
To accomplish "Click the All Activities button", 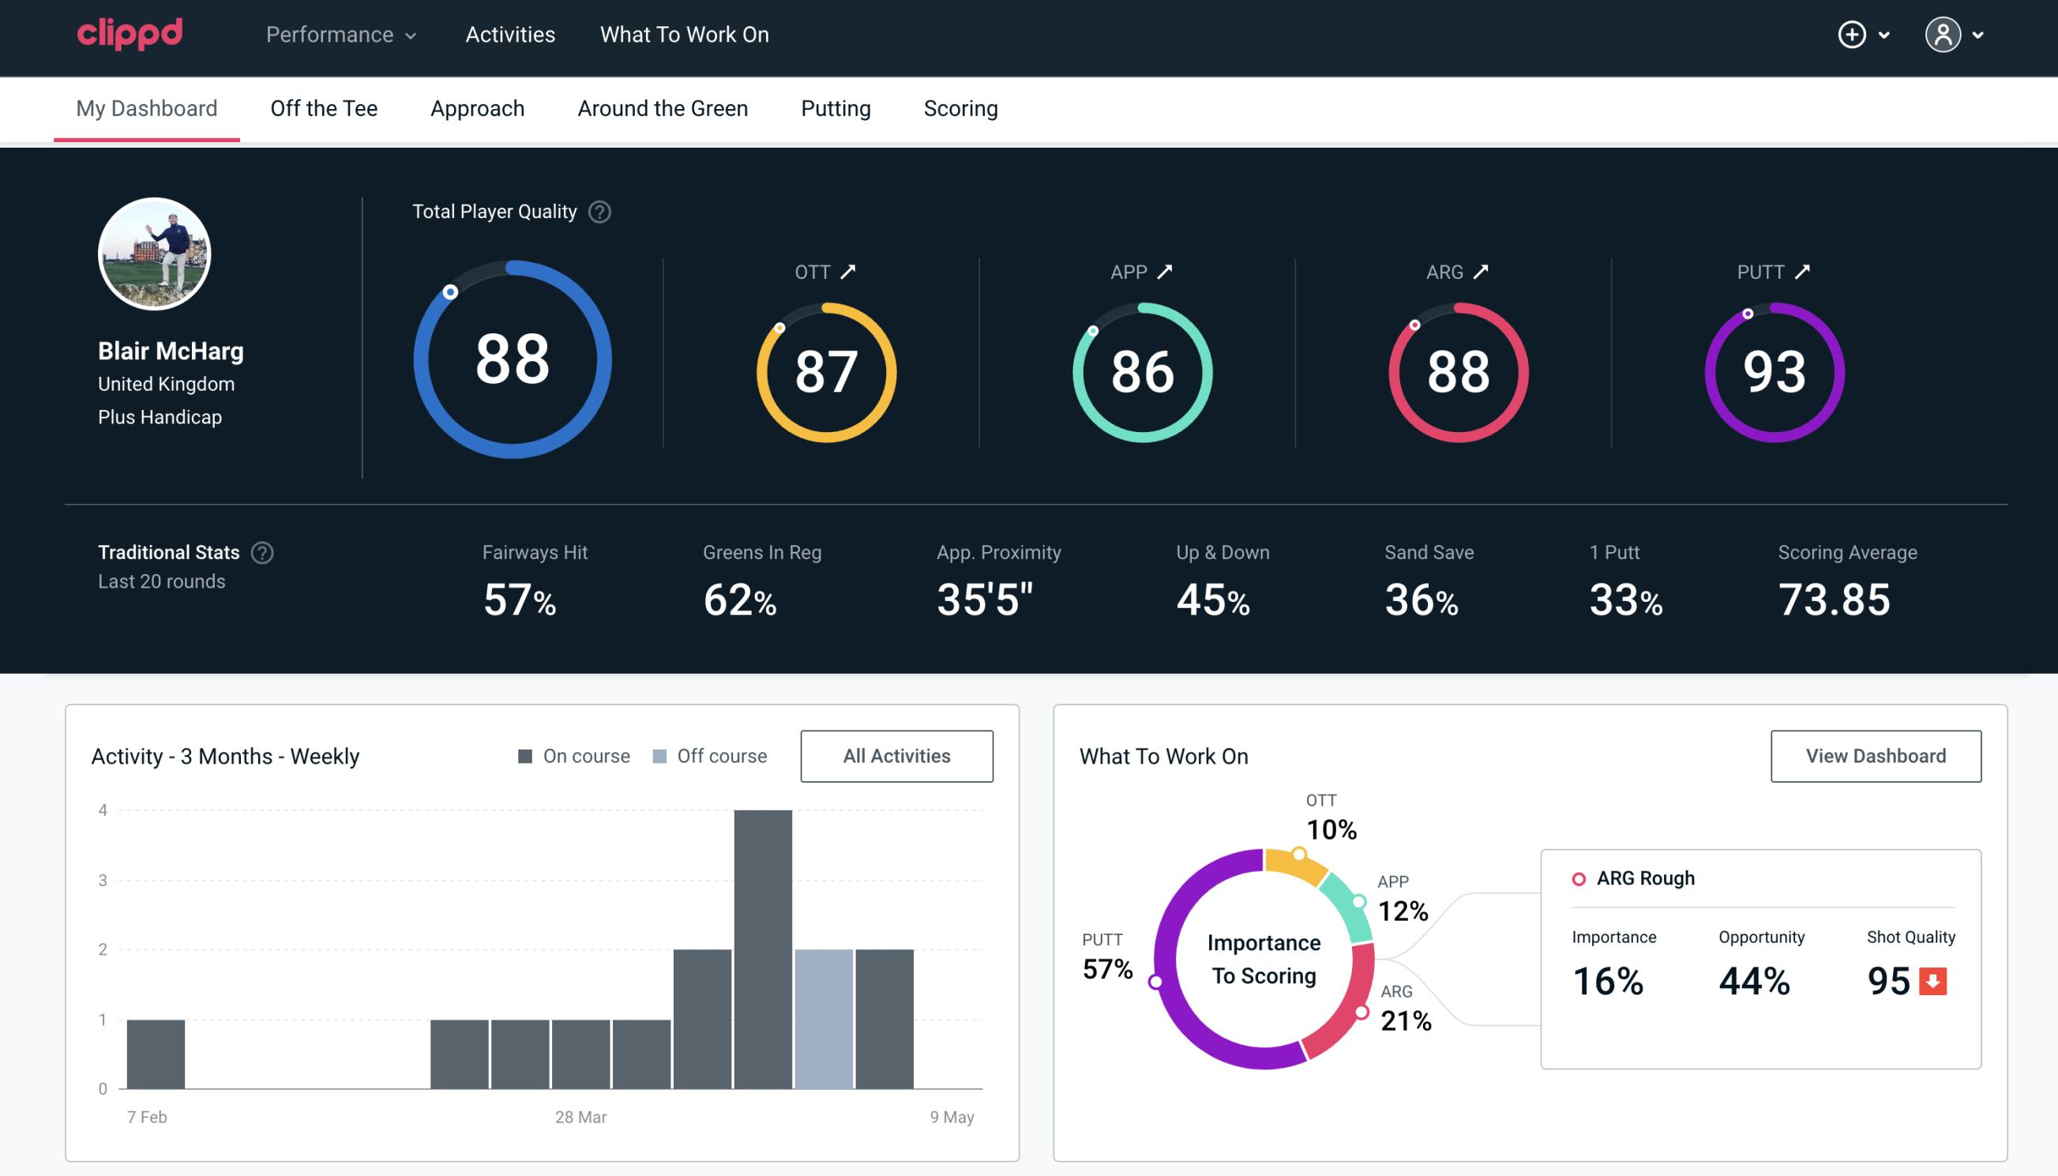I will (x=896, y=756).
